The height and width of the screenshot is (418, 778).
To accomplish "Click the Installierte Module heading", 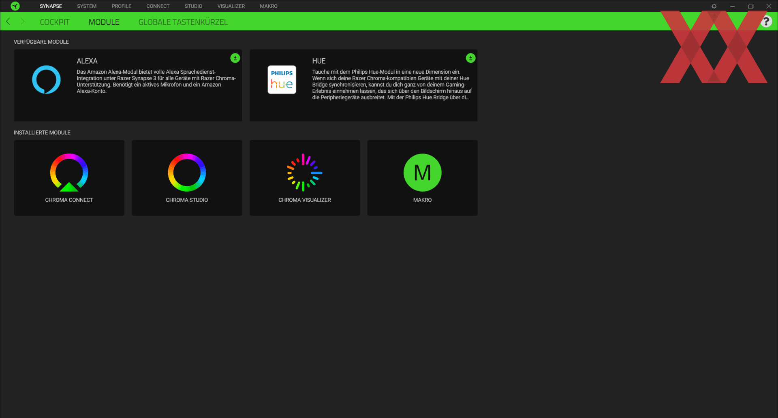I will (x=42, y=132).
